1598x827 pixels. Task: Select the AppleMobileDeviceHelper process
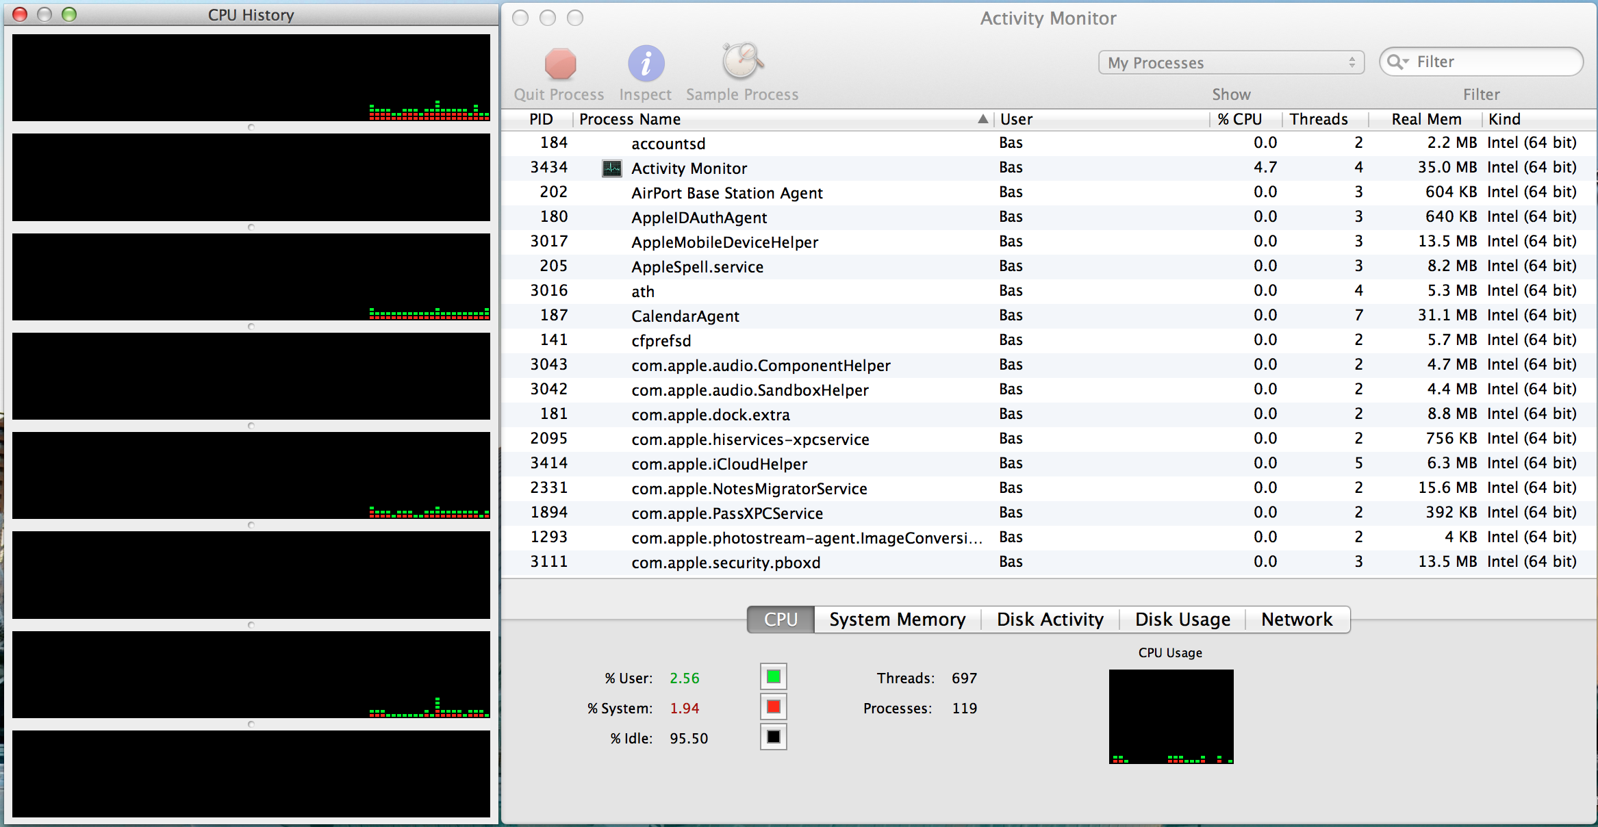point(1049,242)
